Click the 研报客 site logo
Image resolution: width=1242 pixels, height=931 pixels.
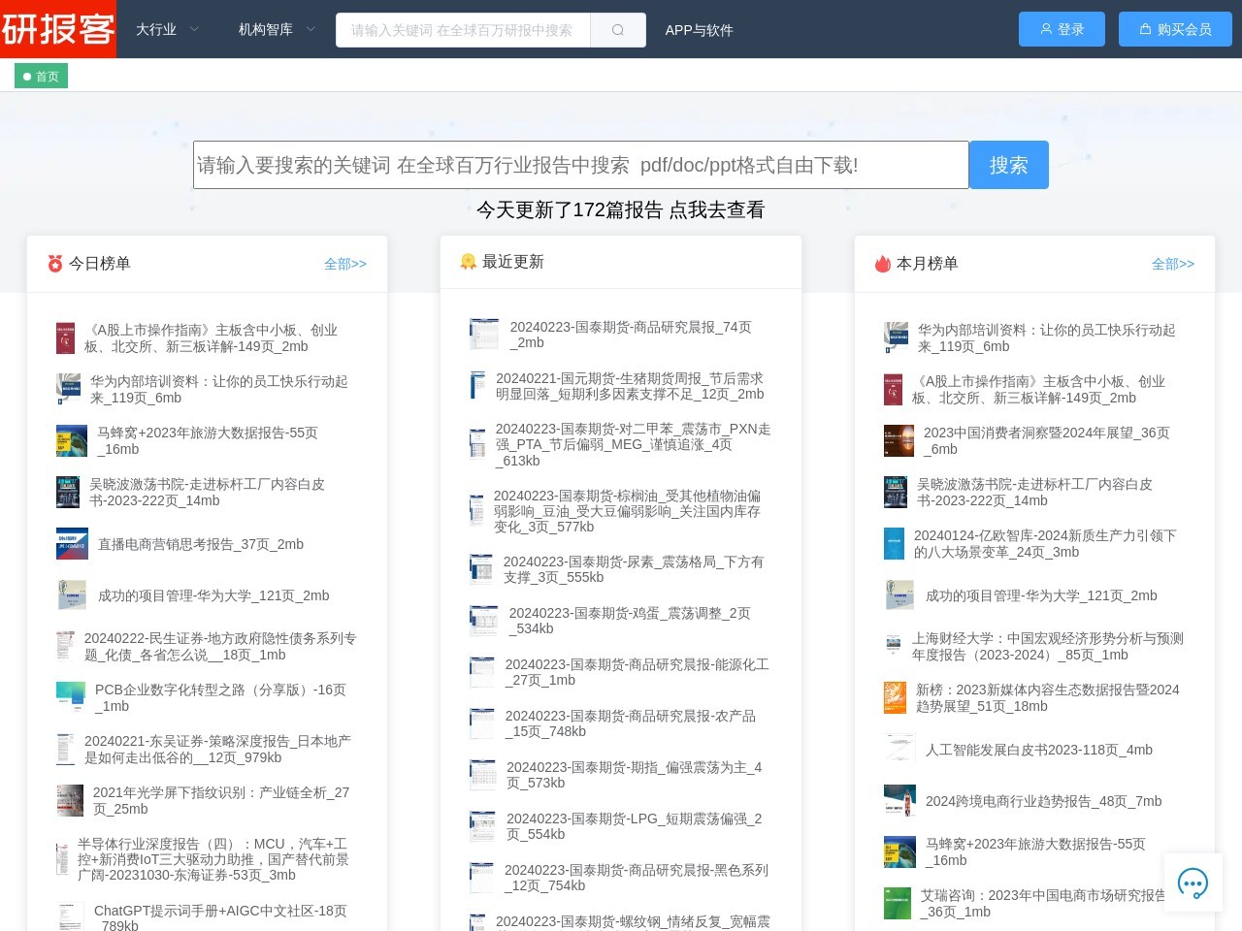coord(58,29)
